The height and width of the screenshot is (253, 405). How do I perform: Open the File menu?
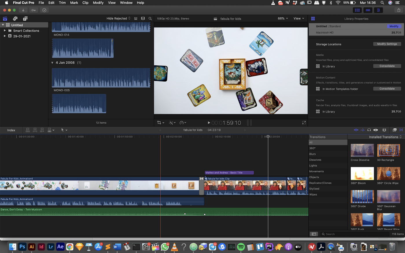tap(41, 3)
